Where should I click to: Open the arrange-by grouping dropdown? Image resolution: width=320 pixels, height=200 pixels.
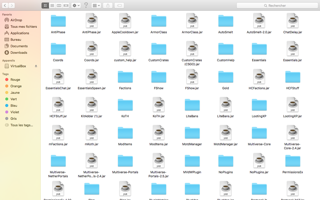point(96,5)
